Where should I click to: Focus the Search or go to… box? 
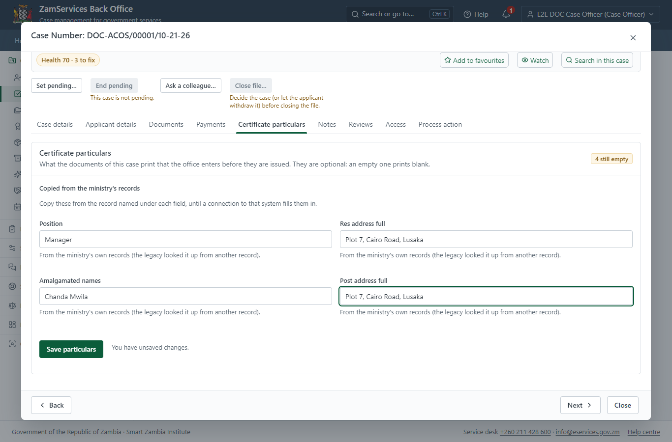(x=399, y=14)
